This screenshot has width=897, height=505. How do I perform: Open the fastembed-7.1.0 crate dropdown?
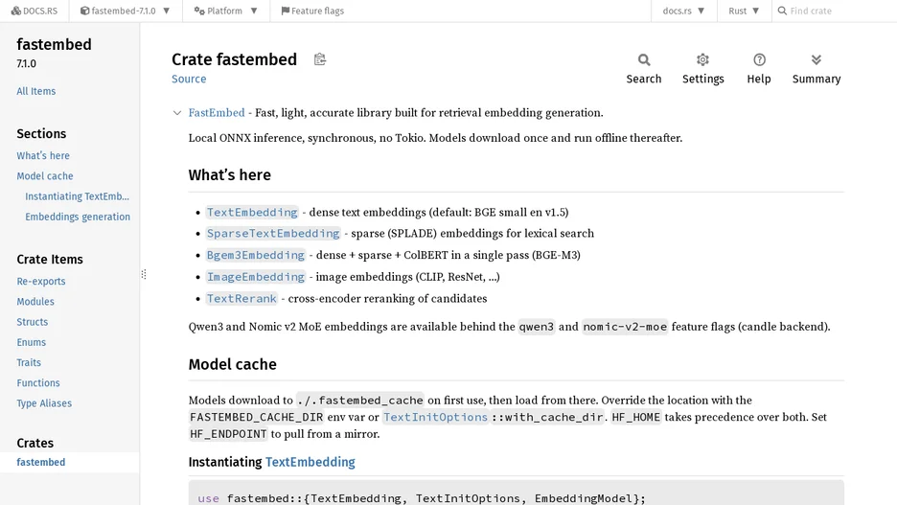[x=125, y=11]
